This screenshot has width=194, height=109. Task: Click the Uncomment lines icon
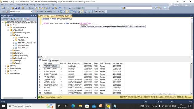92,12
